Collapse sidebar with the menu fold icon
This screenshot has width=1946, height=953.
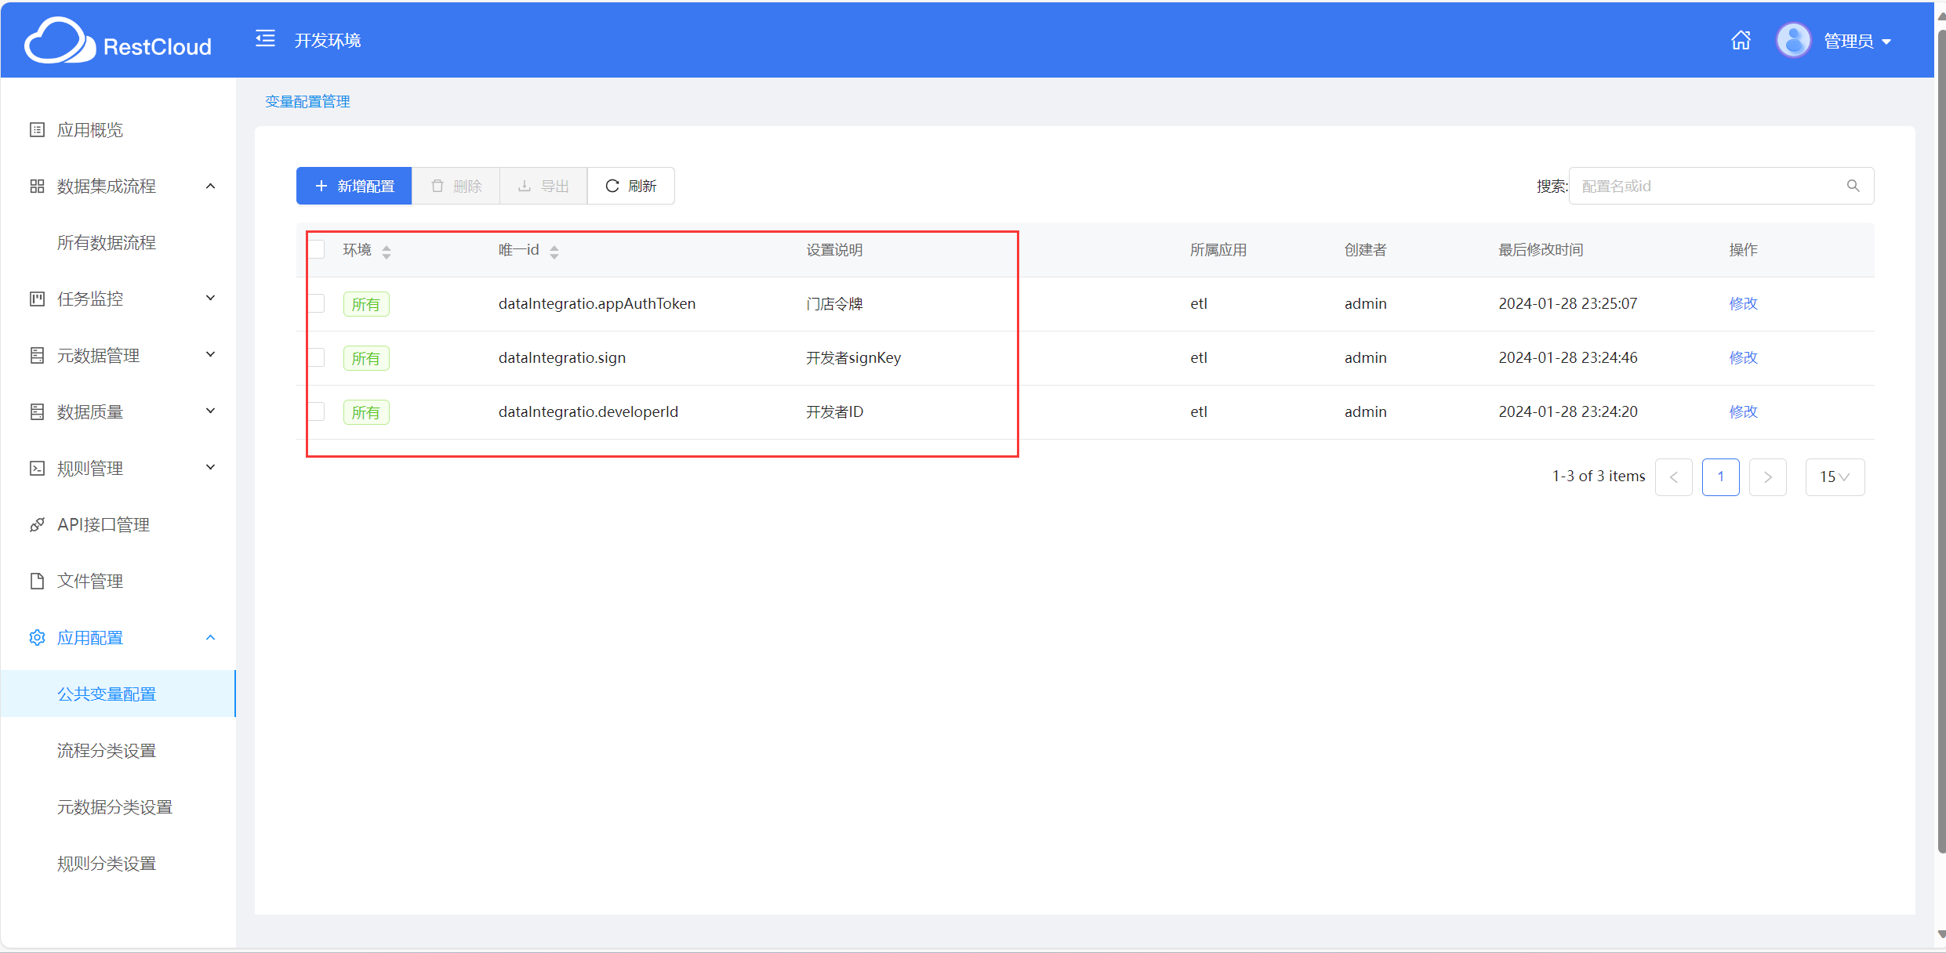pyautogui.click(x=265, y=38)
